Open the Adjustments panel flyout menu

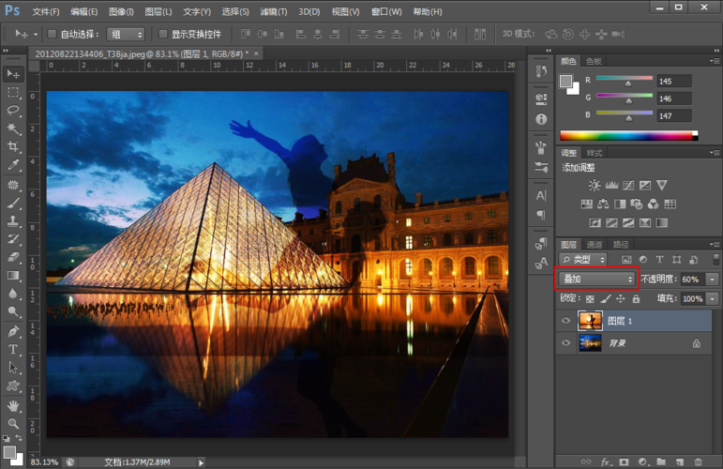pos(715,153)
